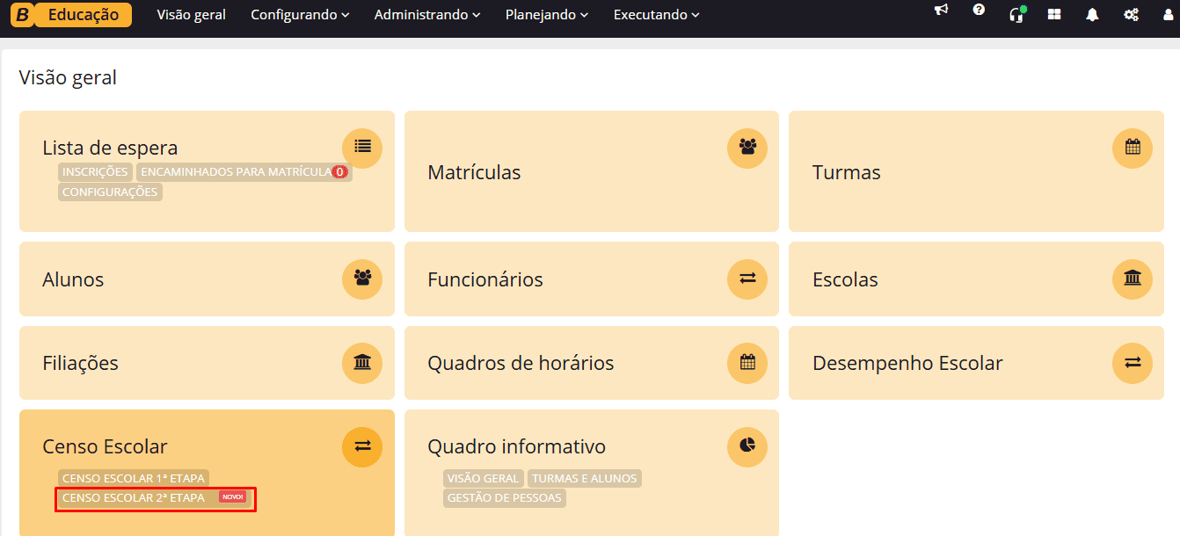This screenshot has height=536, width=1180.
Task: Click the arrows icon on Censo Escolar
Action: point(362,446)
